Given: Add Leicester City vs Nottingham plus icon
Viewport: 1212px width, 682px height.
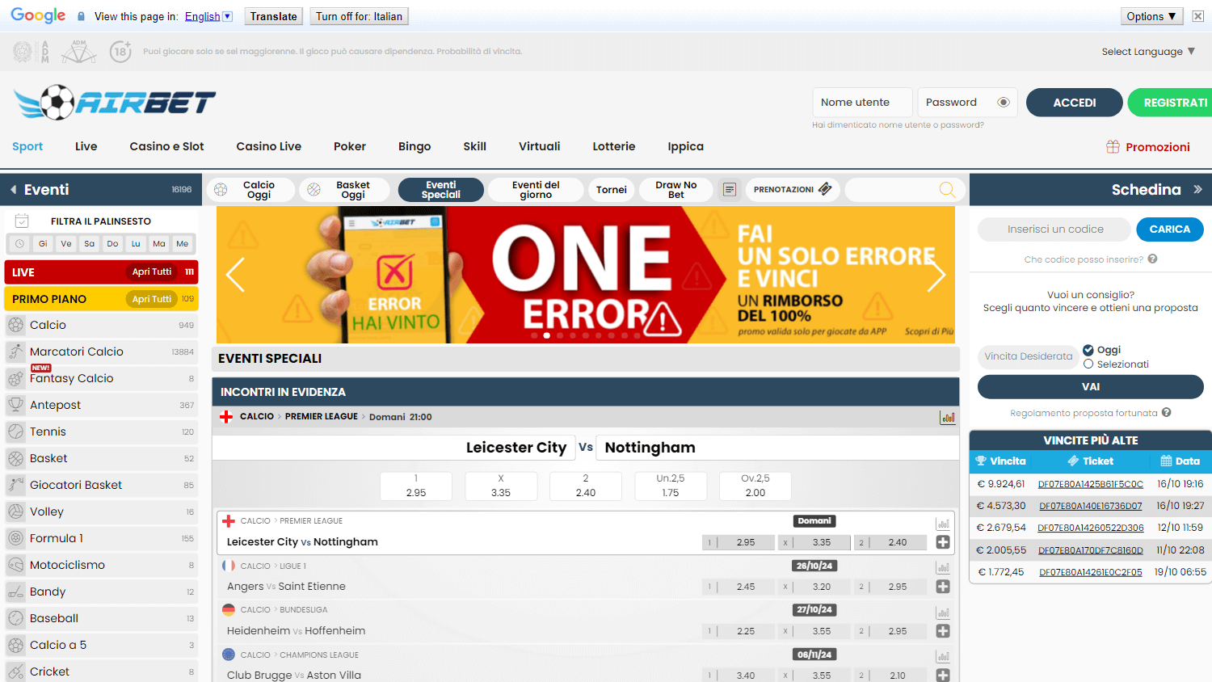Looking at the screenshot, I should point(943,542).
